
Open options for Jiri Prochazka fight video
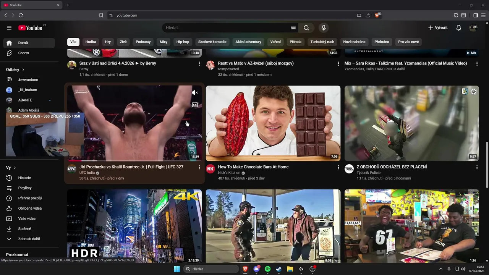click(199, 167)
